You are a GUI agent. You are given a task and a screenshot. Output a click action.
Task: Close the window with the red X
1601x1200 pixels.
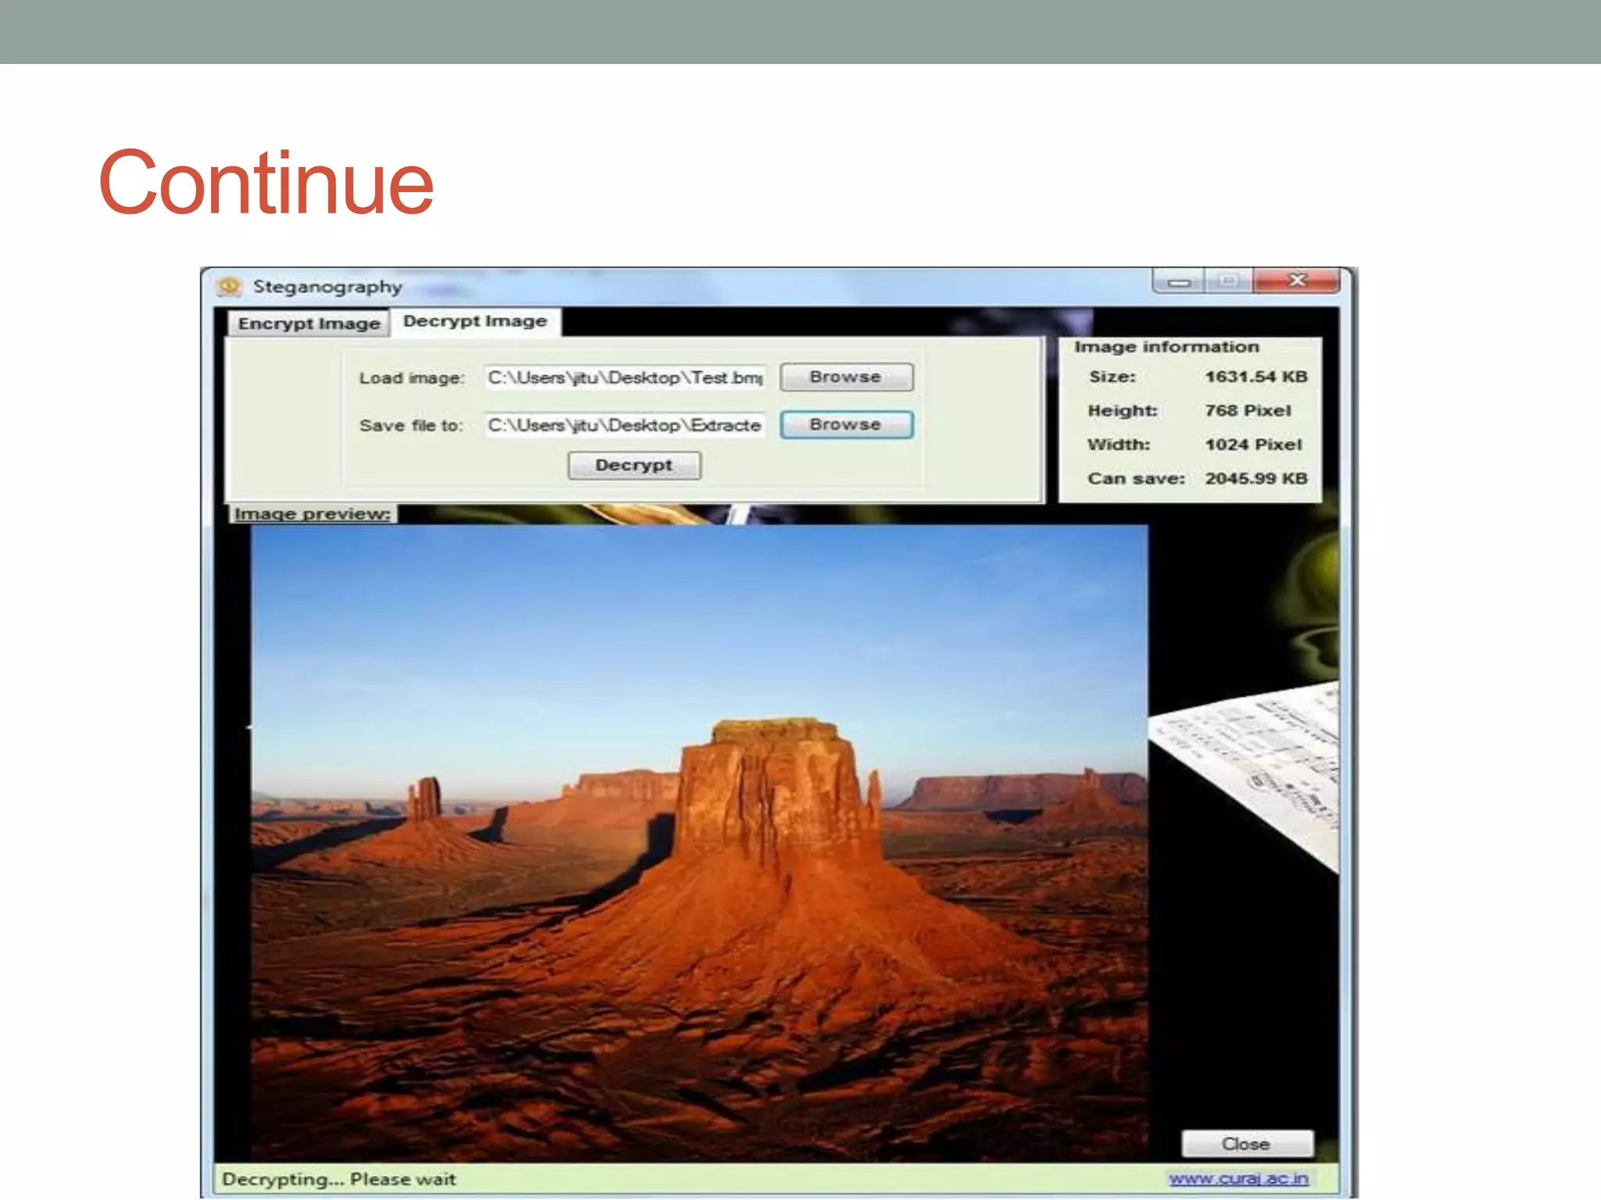click(1297, 280)
